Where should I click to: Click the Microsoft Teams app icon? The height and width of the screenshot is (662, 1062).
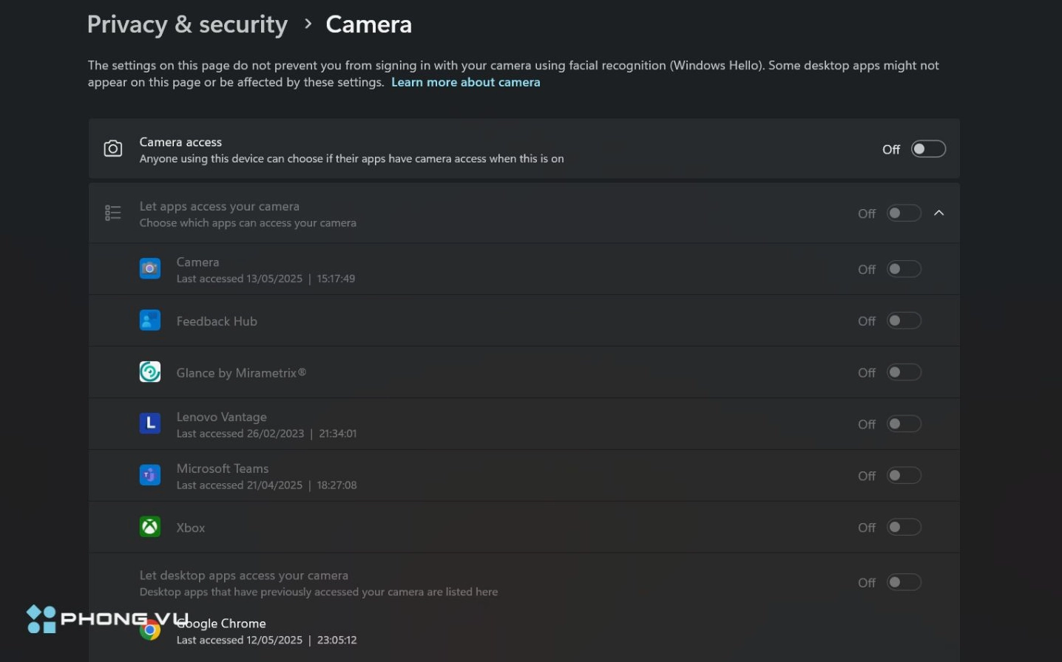[150, 475]
